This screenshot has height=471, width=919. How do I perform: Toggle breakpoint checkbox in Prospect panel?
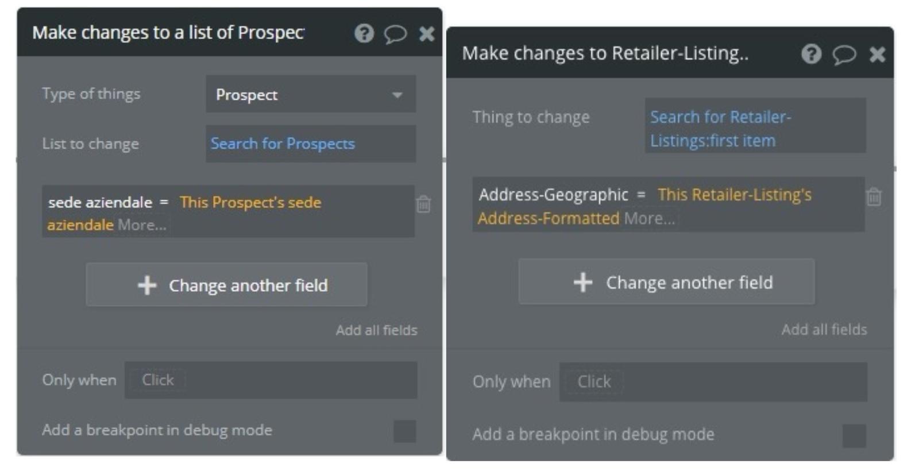coord(404,431)
